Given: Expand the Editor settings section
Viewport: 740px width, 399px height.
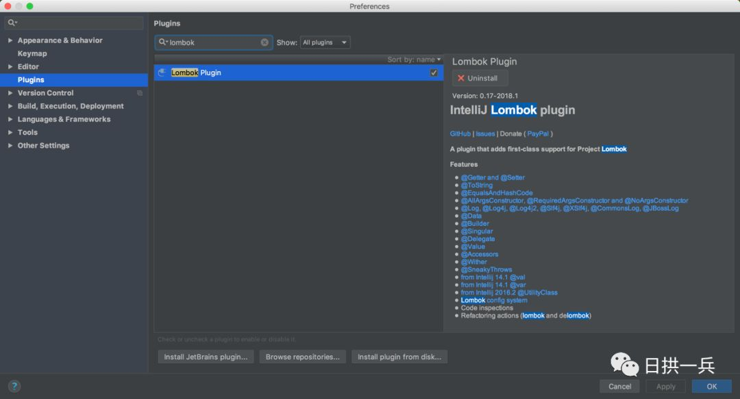Looking at the screenshot, I should 10,67.
